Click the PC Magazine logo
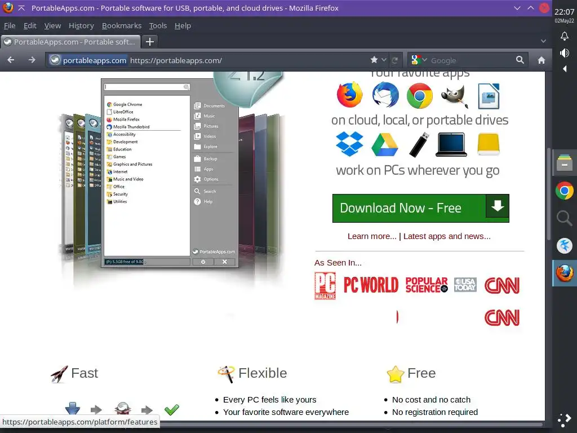Image resolution: width=577 pixels, height=433 pixels. pyautogui.click(x=325, y=286)
